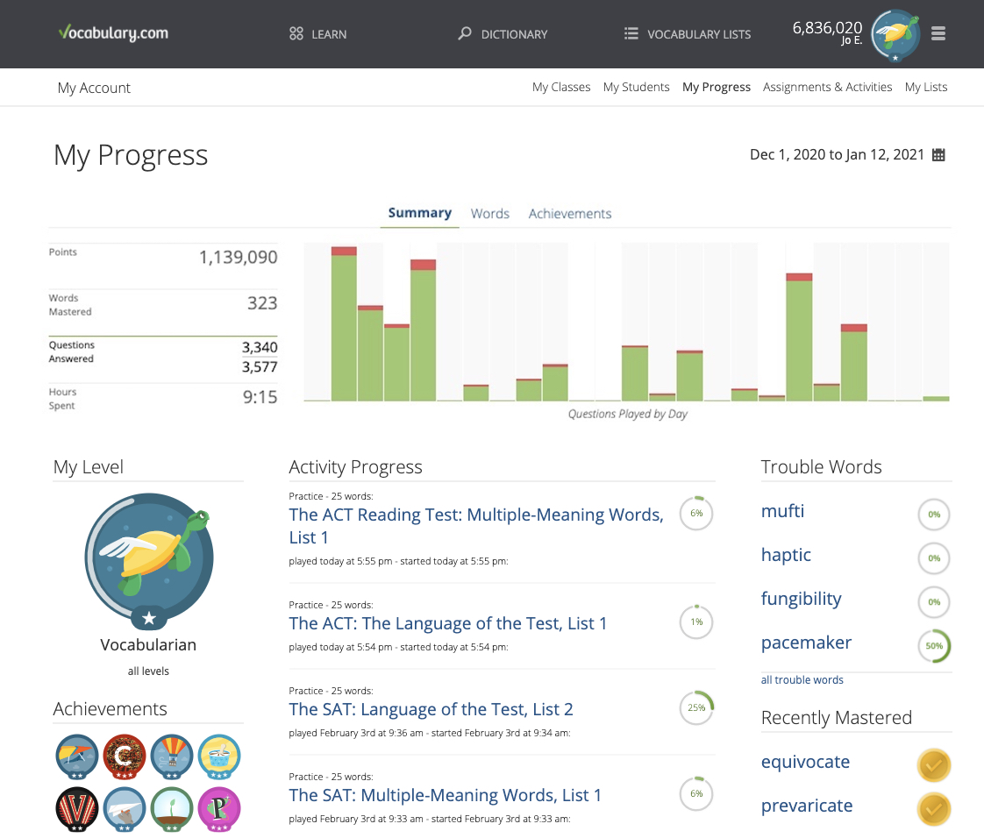Click the Vocabulary.com logo
The height and width of the screenshot is (838, 984).
(x=112, y=34)
